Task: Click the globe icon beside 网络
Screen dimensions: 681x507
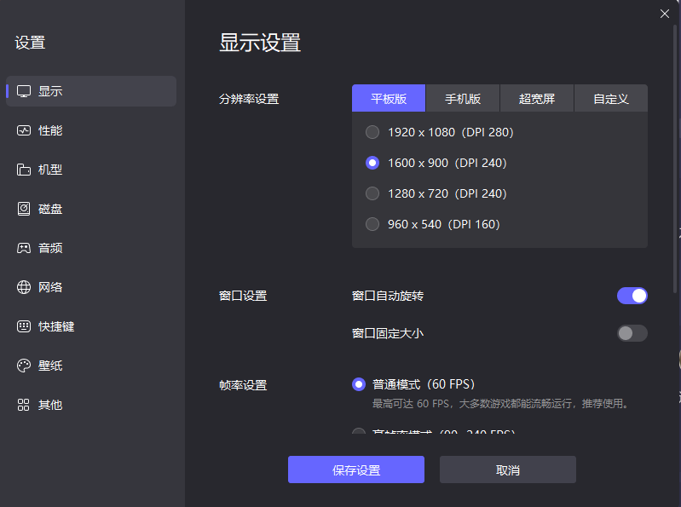Action: click(x=24, y=287)
